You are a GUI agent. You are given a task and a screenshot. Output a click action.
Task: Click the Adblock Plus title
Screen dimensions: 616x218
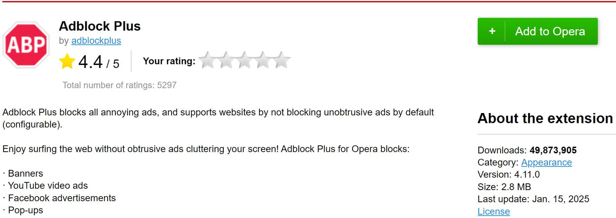pyautogui.click(x=100, y=26)
